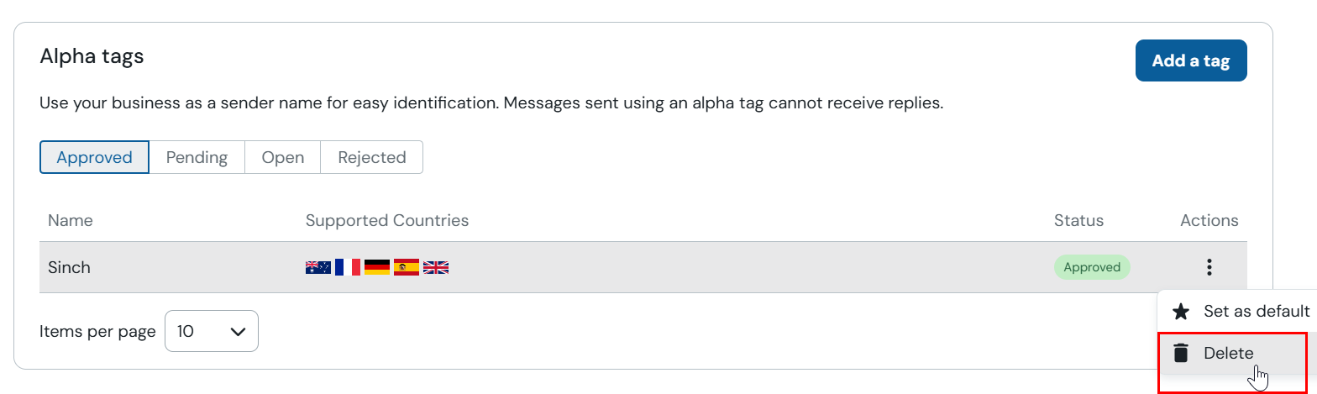Click the French flag icon
This screenshot has width=1317, height=394.
tap(347, 267)
